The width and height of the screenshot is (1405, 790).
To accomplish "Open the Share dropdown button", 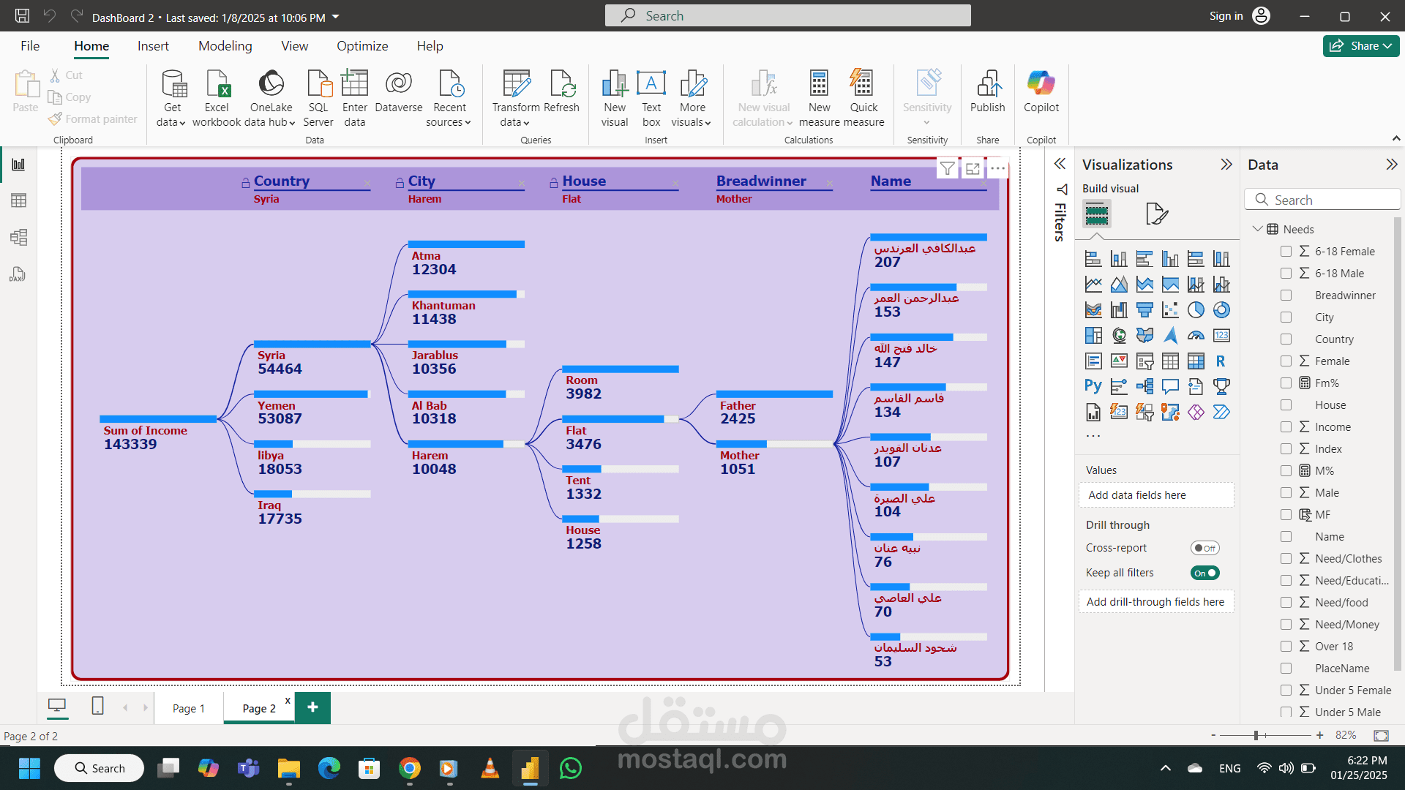I will pyautogui.click(x=1361, y=46).
